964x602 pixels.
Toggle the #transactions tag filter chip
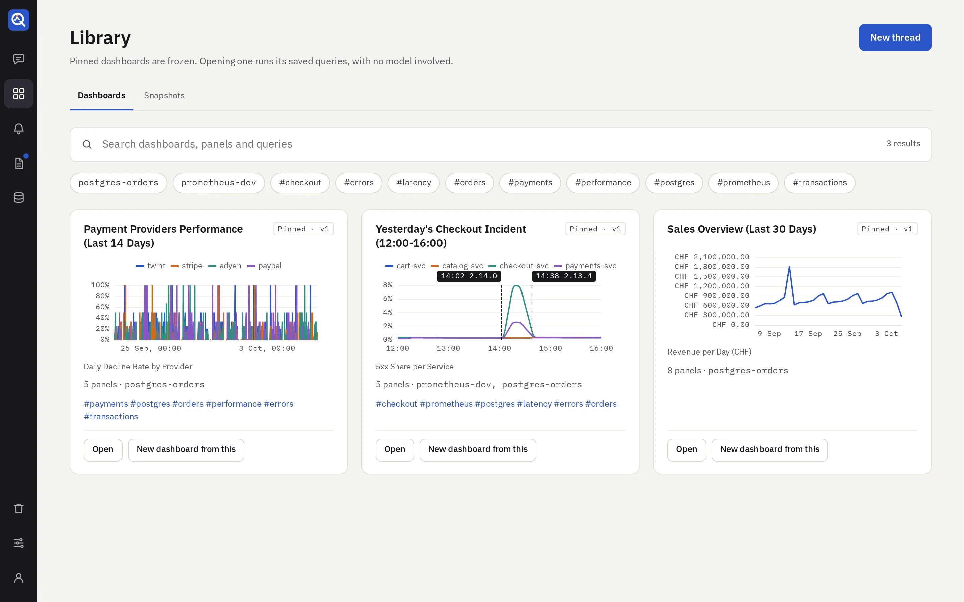[x=819, y=183]
